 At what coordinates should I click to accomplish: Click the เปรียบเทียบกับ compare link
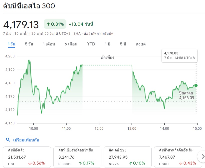coord(26,140)
